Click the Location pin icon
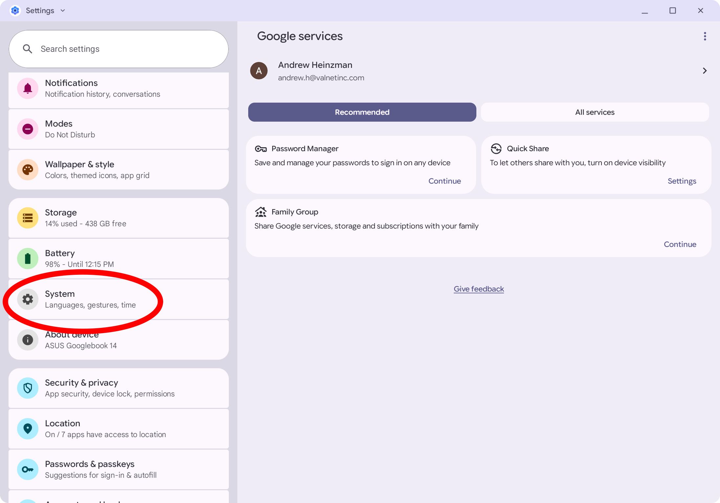 pos(28,429)
